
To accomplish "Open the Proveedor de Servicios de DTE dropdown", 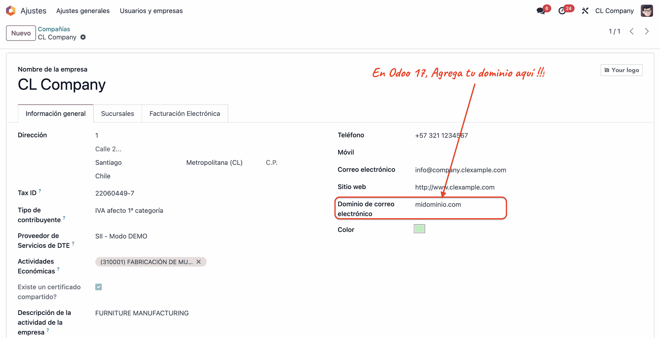I will point(121,236).
